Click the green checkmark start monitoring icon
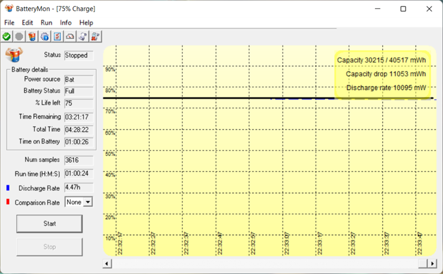Screen dimensions: 443x274 pyautogui.click(x=7, y=37)
